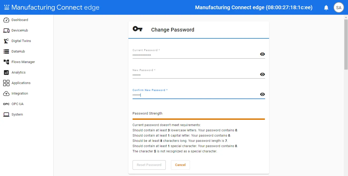The height and width of the screenshot is (176, 348).
Task: Reveal the New Password text
Action: [262, 74]
